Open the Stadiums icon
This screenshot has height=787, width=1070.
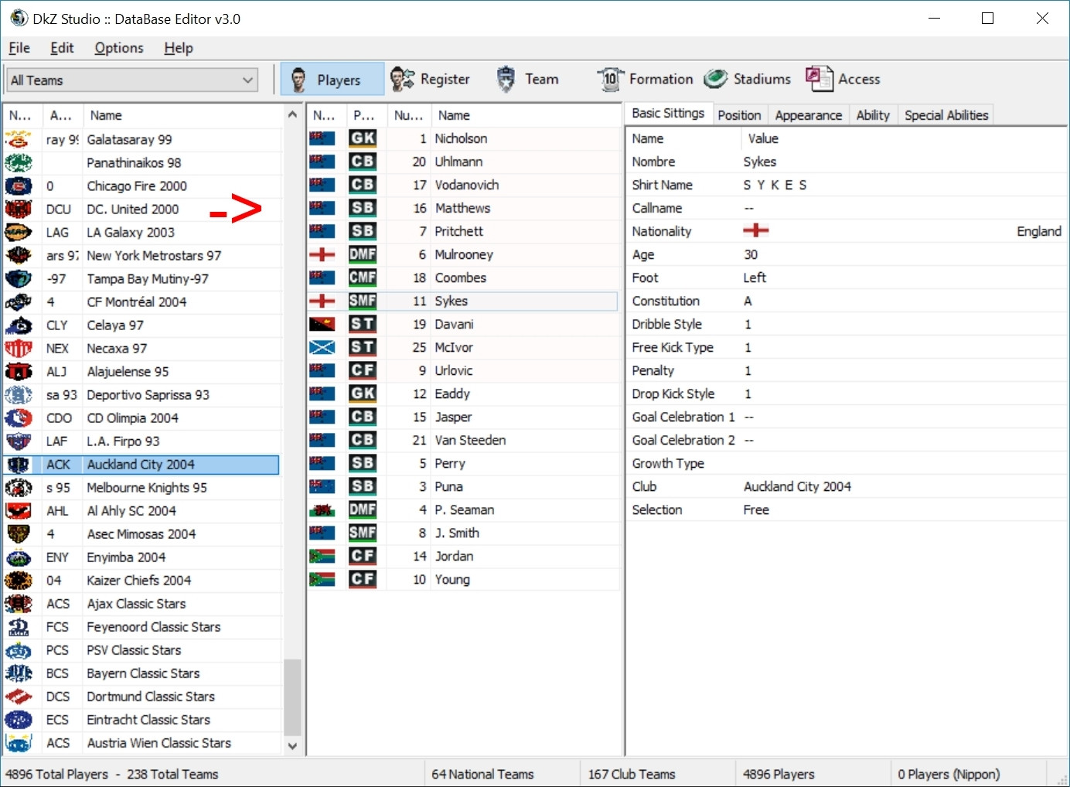716,79
